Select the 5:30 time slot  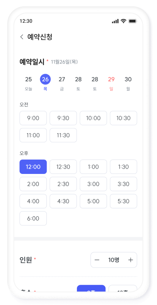coord(124,201)
